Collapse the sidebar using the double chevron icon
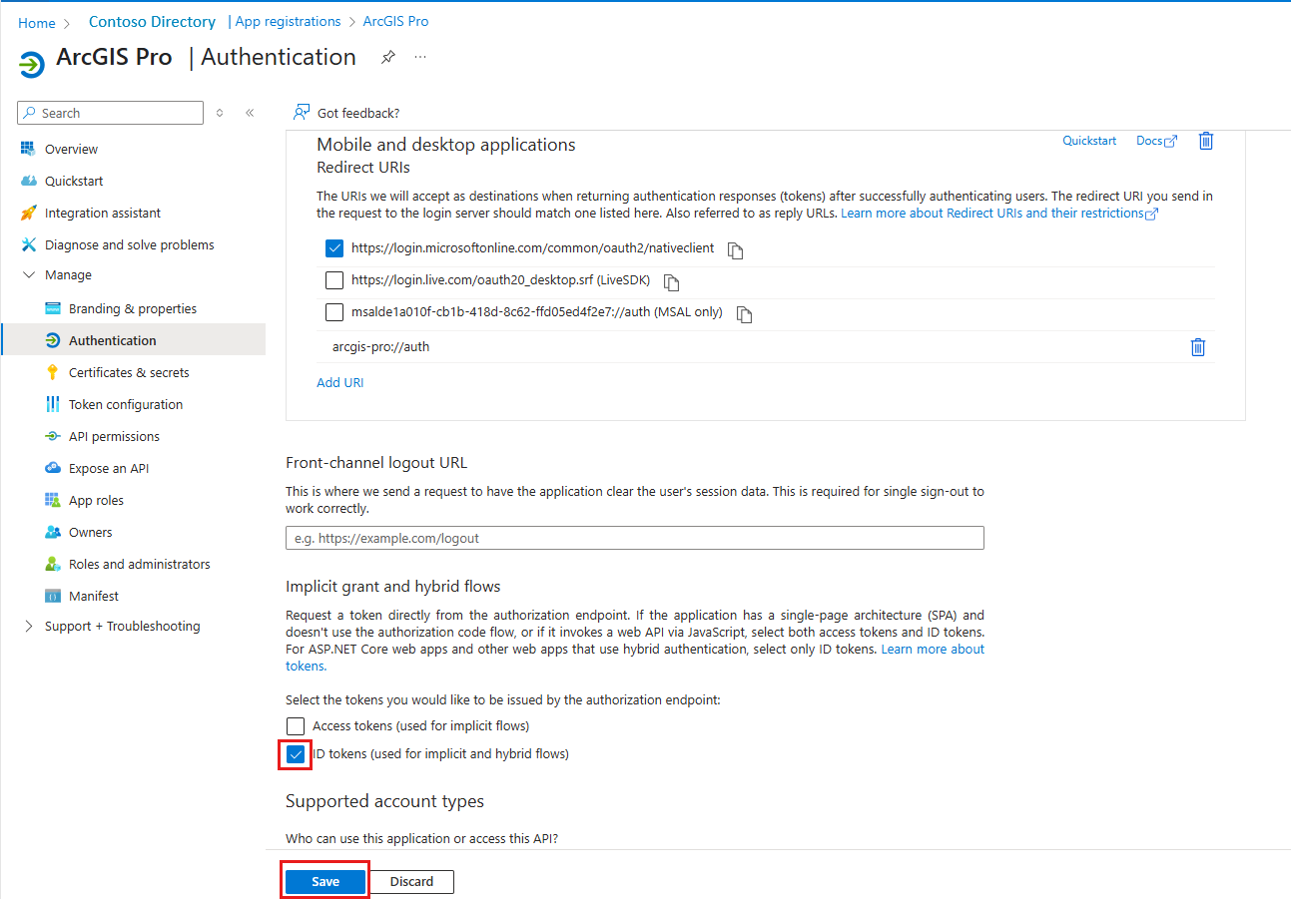Viewport: 1291px width, 899px height. 250,113
